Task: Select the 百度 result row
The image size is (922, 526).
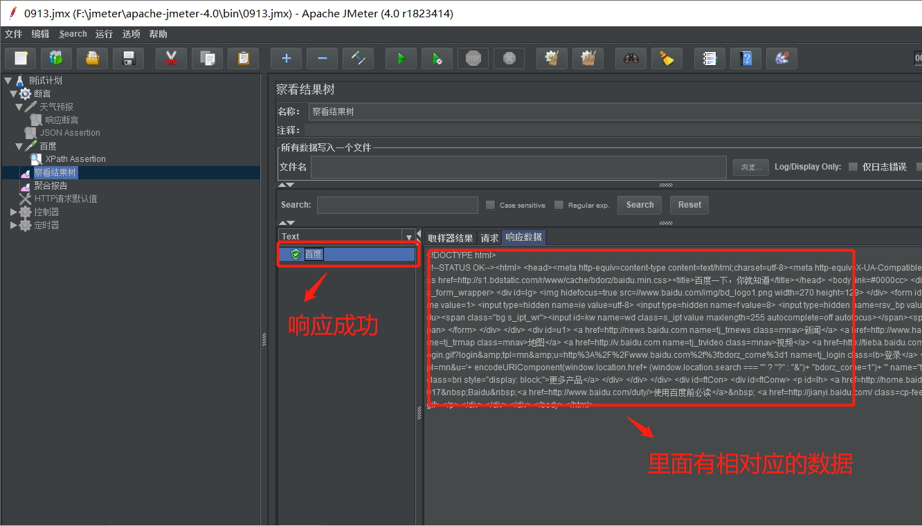Action: (347, 255)
